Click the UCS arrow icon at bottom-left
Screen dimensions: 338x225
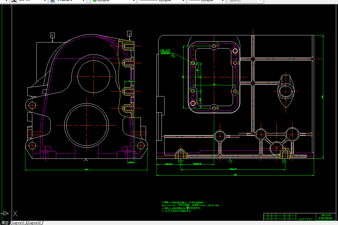(x=5, y=213)
